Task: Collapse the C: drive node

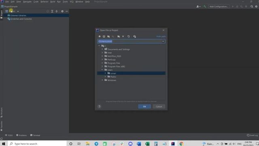Action: tap(99, 46)
